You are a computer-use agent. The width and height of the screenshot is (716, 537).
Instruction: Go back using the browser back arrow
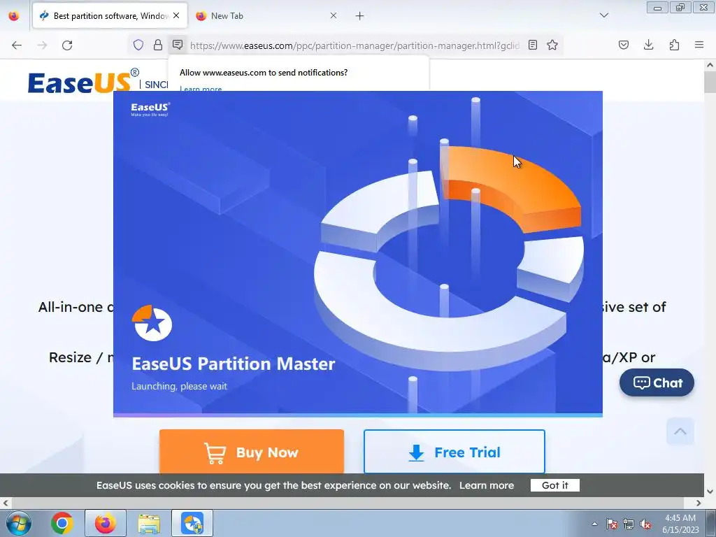tap(17, 45)
